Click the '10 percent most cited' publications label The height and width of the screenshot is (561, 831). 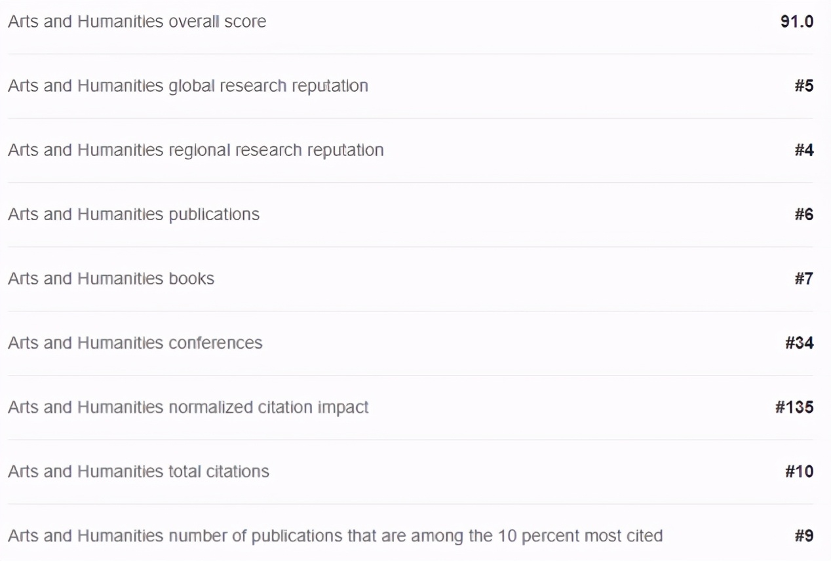335,535
